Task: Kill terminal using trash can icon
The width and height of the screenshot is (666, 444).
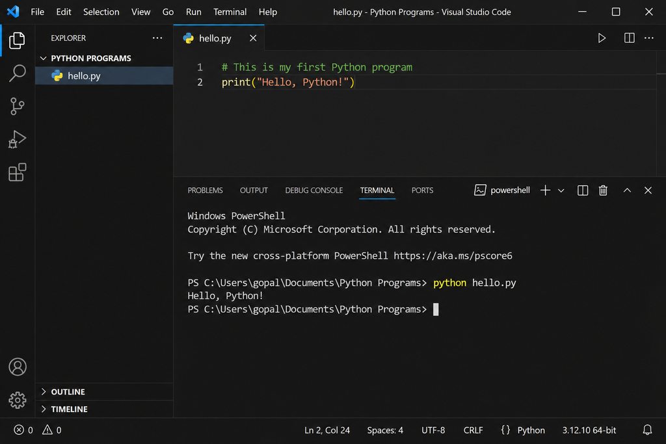Action: [603, 190]
